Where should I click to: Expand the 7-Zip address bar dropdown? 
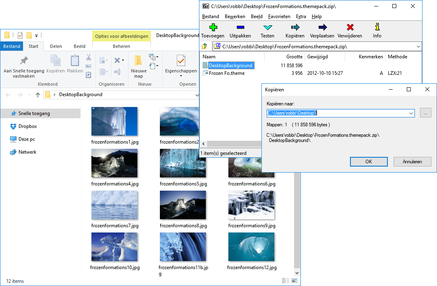418,47
